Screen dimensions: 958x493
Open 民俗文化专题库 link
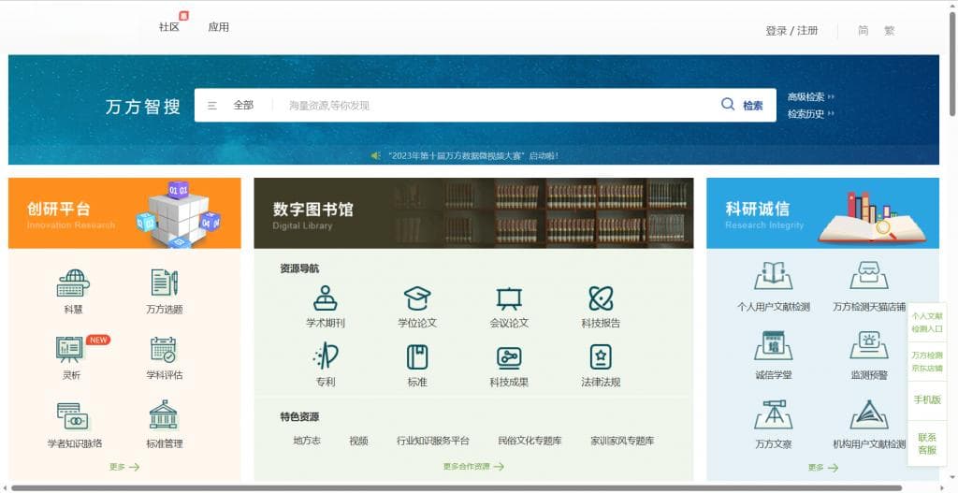(530, 441)
